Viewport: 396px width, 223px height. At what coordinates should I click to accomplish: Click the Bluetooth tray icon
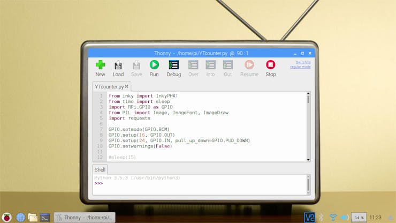[321, 218]
